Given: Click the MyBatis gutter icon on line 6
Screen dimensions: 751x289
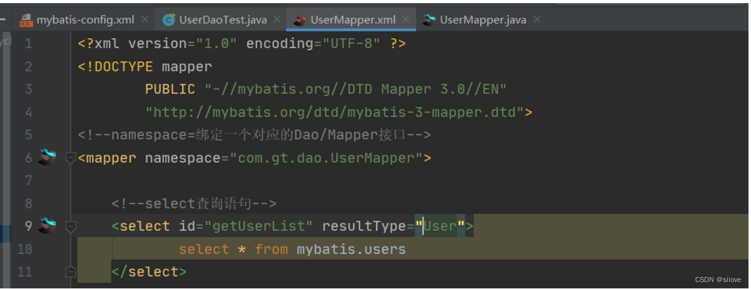Looking at the screenshot, I should pos(47,157).
